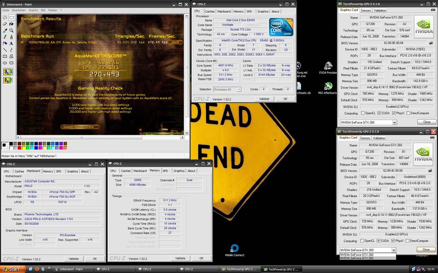Toggle DirectCompute checkbox in upper GPU-Z window
The width and height of the screenshot is (438, 273).
pos(408,113)
